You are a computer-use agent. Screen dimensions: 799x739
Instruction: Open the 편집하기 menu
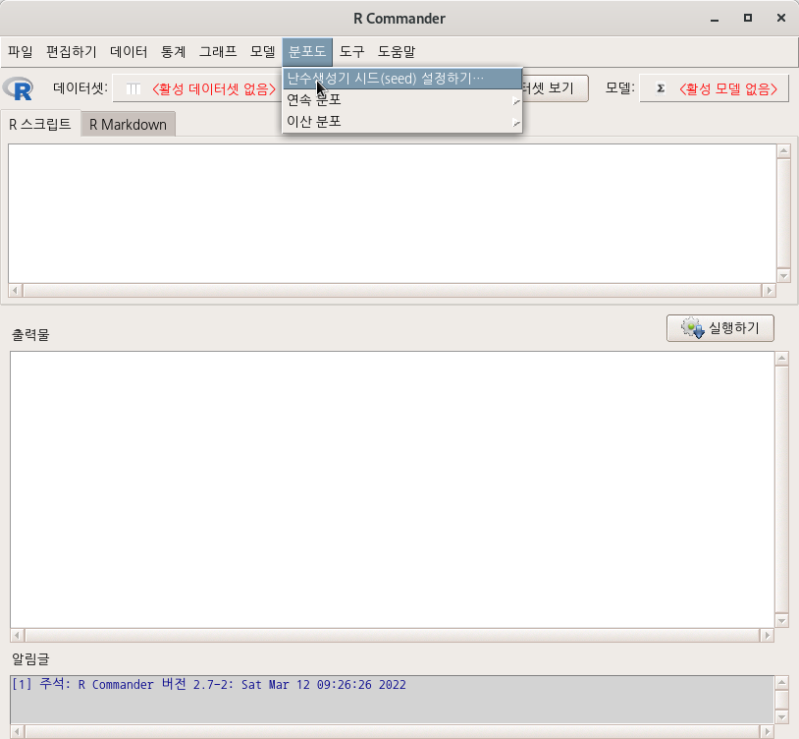pos(72,51)
